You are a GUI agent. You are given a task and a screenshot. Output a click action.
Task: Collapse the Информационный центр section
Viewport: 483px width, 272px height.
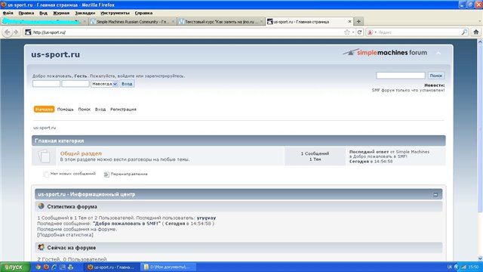pos(435,195)
